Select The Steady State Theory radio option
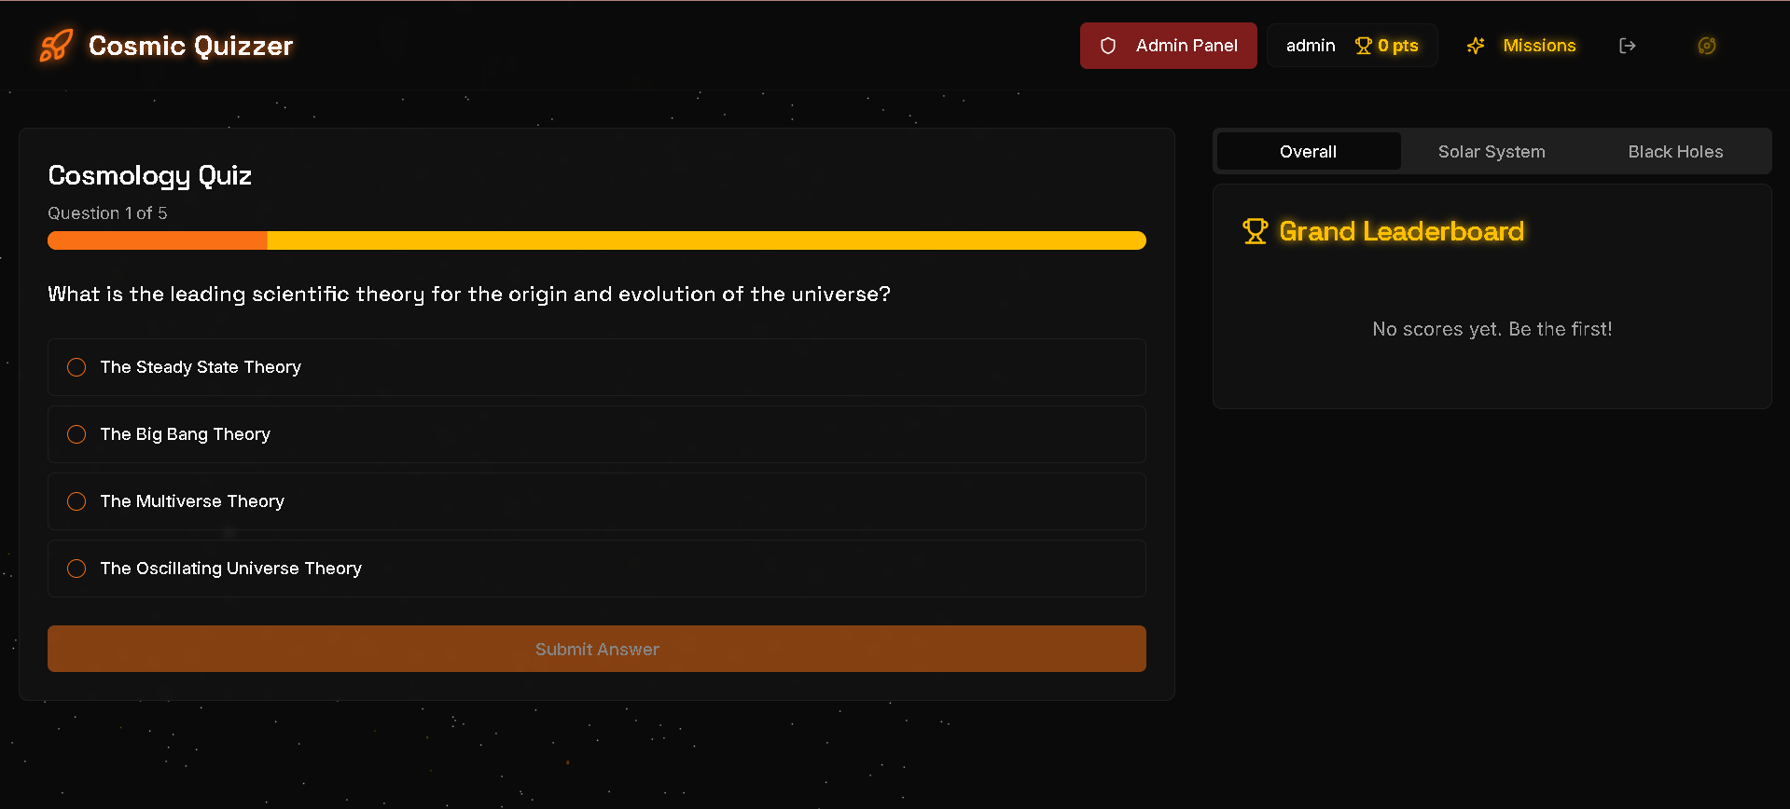 click(x=597, y=367)
